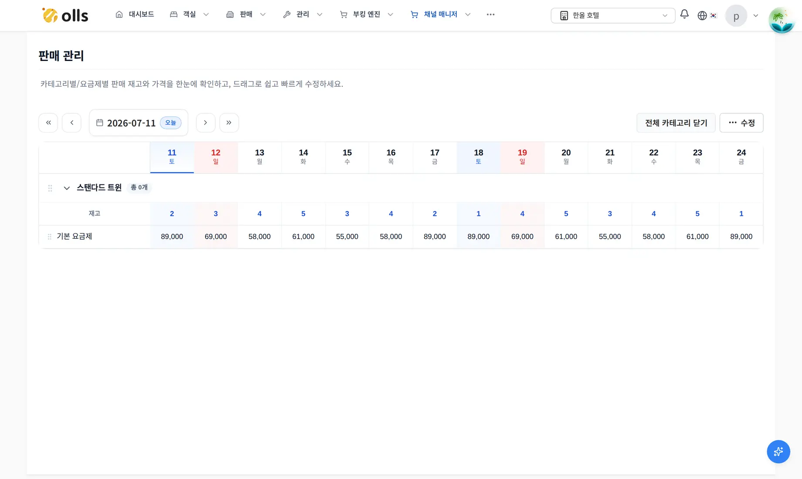Grab the 기본 요금제 drag handle
The height and width of the screenshot is (479, 802).
point(50,237)
